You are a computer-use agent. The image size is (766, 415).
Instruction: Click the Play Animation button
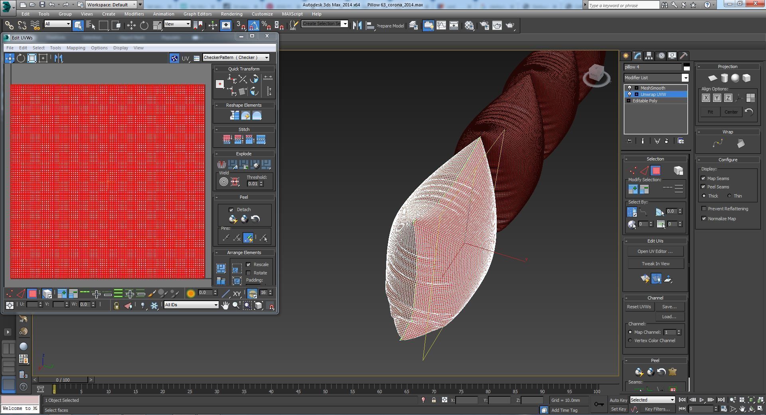(x=701, y=400)
